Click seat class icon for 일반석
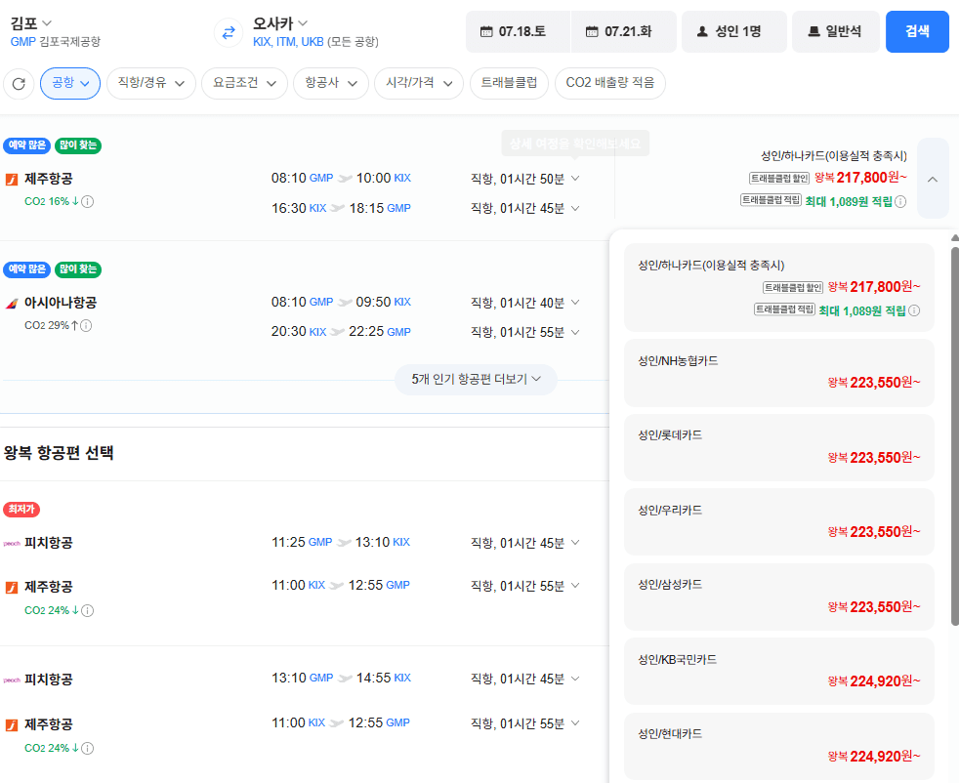Viewport: 959px width, 783px height. (813, 31)
